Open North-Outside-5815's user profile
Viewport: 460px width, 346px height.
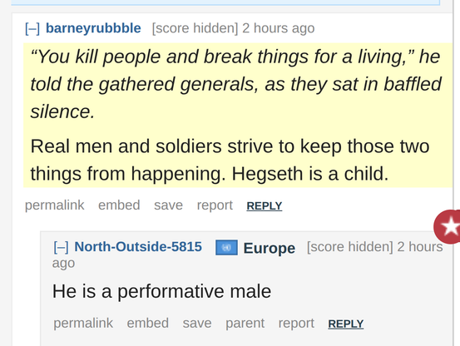point(138,246)
